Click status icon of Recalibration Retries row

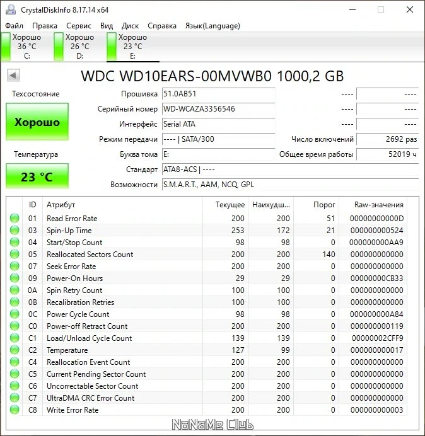click(15, 302)
